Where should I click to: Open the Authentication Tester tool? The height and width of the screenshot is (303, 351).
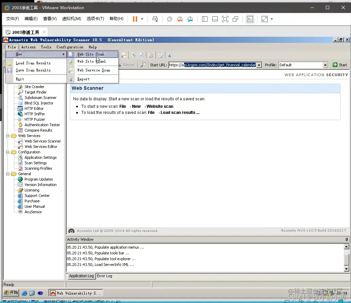pyautogui.click(x=42, y=125)
